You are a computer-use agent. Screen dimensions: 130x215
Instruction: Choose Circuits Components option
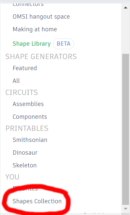point(30,117)
